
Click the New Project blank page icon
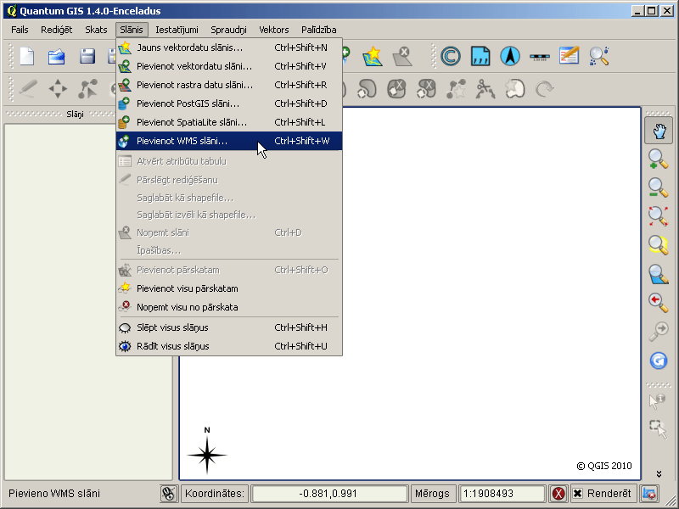[27, 57]
